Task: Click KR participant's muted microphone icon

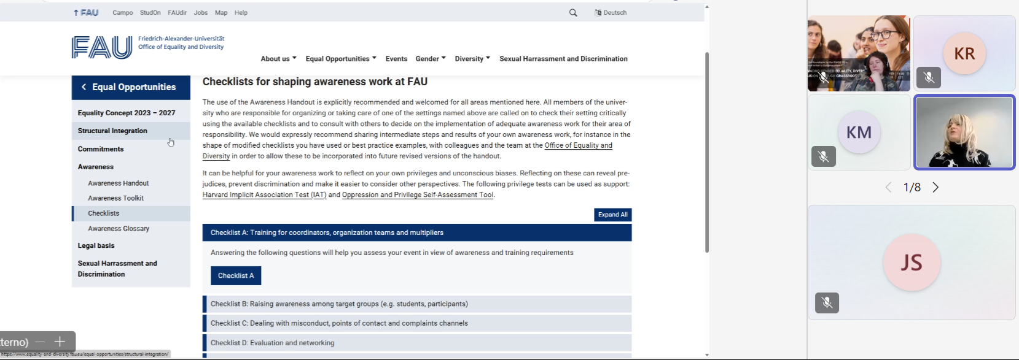Action: click(x=929, y=78)
